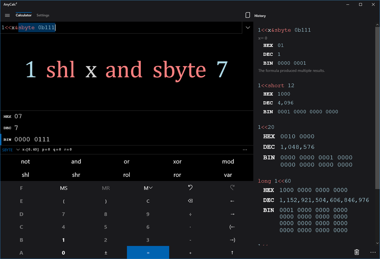
Task: Expand the expression input dropdown chevron
Action: [248, 28]
